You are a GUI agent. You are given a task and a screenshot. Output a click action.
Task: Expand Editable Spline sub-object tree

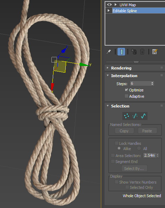(x=109, y=10)
